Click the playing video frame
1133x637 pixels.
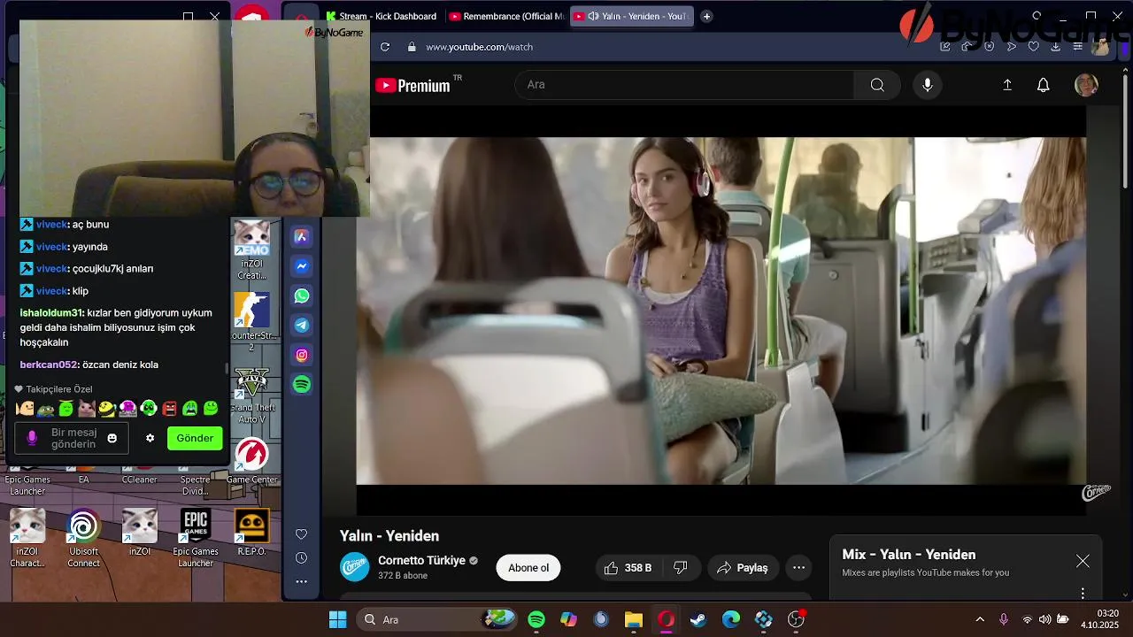[x=721, y=311]
